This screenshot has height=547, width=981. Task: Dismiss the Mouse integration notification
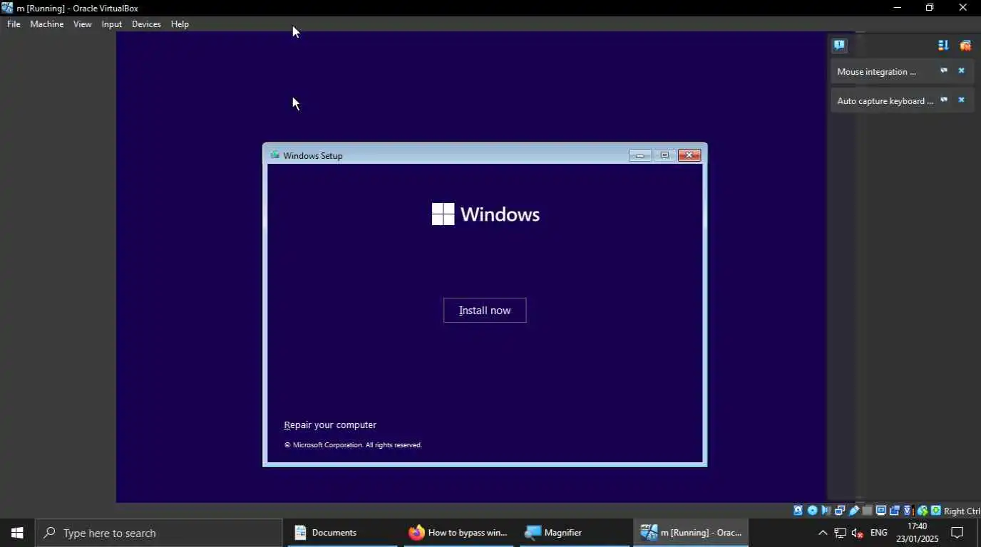(961, 71)
